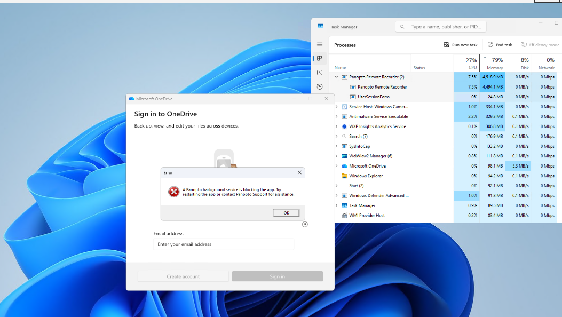The image size is (562, 317).
Task: Click End task in Task Manager
Action: 500,45
